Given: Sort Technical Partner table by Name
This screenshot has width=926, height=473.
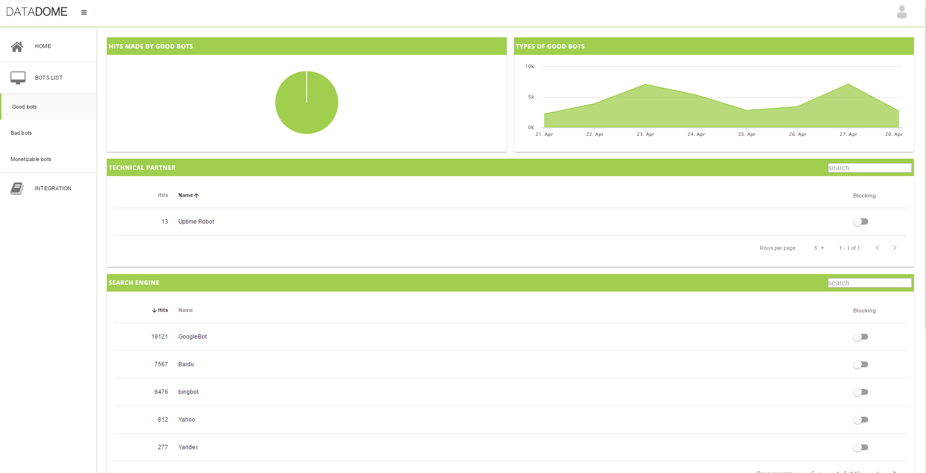Looking at the screenshot, I should click(189, 196).
